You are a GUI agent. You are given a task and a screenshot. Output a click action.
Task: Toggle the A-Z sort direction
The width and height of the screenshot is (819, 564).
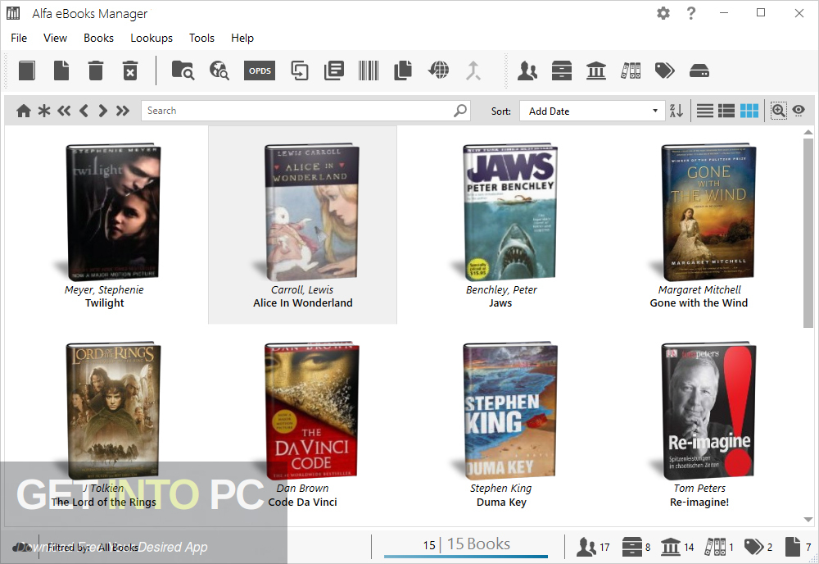pyautogui.click(x=676, y=111)
